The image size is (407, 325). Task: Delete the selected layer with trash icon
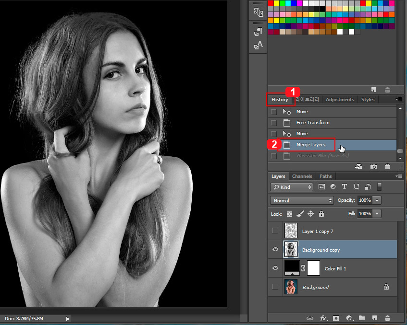[x=387, y=318]
